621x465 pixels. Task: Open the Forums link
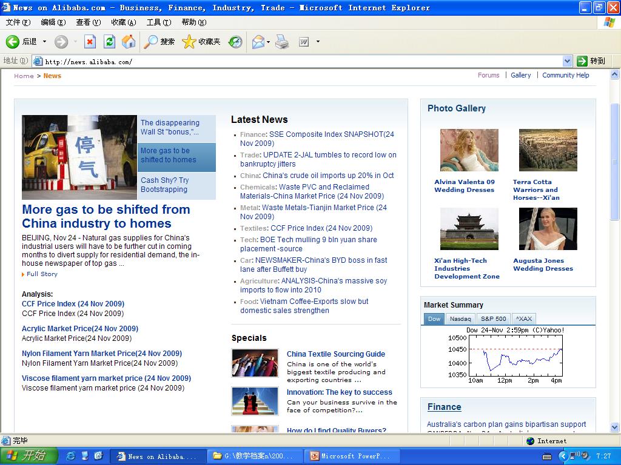pyautogui.click(x=488, y=75)
